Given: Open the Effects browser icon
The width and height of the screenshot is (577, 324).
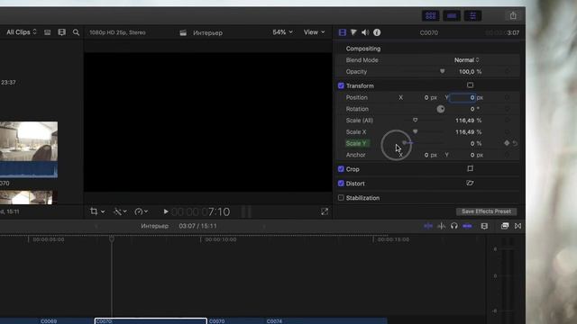Looking at the screenshot, I should pos(505,226).
